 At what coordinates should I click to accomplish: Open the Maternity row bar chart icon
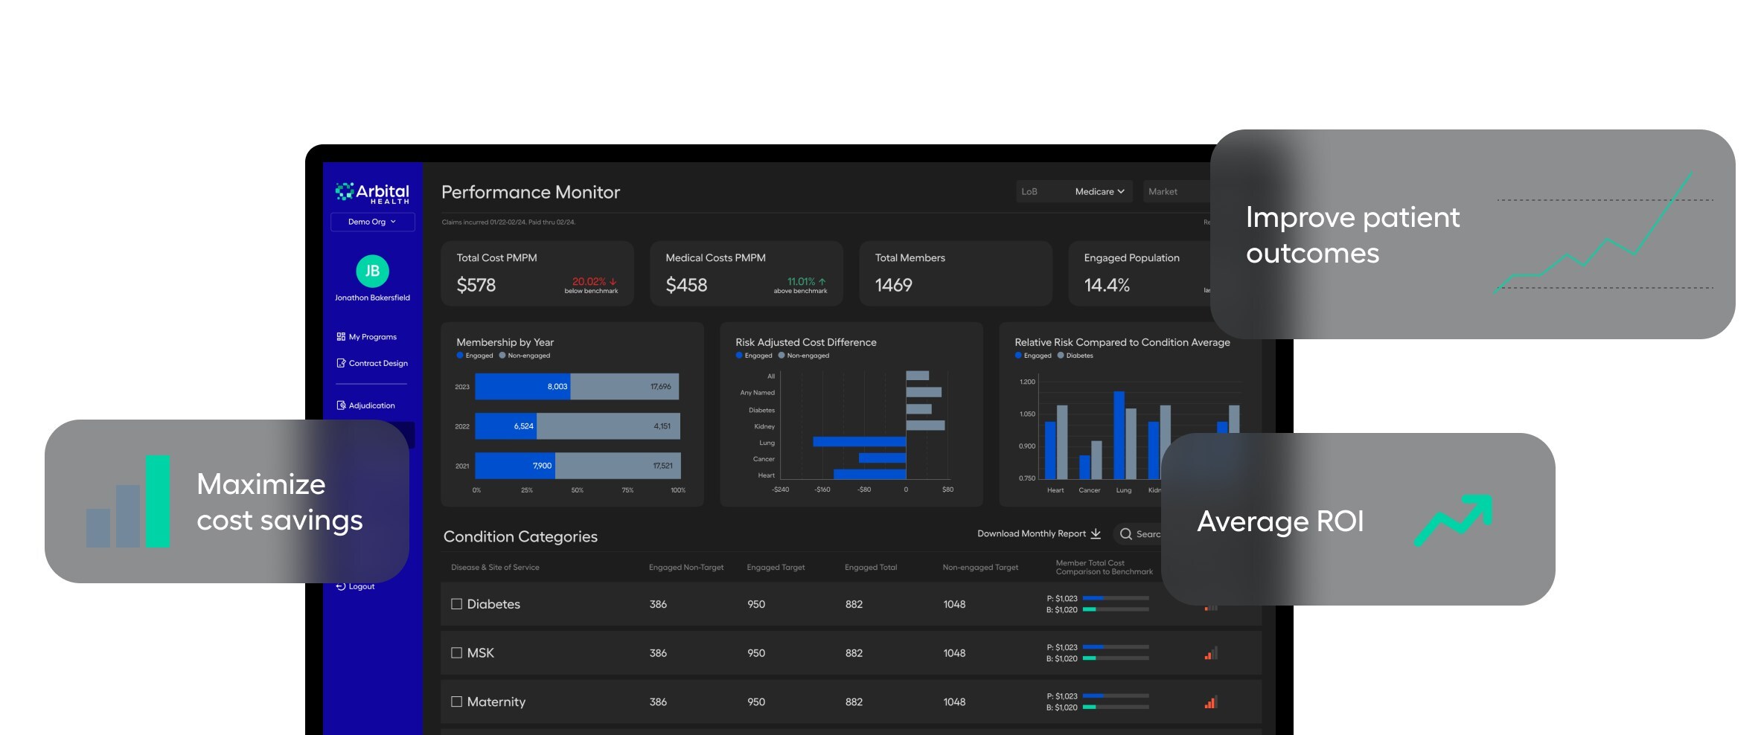1211,702
